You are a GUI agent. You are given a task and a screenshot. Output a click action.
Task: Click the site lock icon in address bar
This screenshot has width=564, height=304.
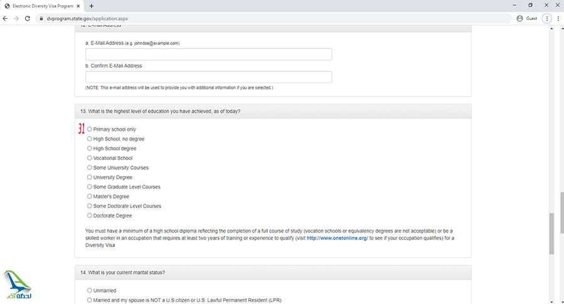click(41, 19)
